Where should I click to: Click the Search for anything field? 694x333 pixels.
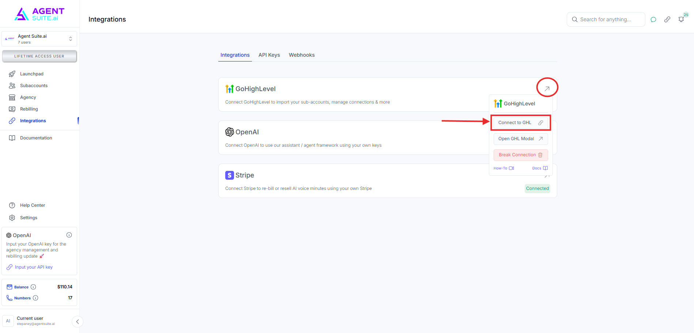tap(606, 19)
